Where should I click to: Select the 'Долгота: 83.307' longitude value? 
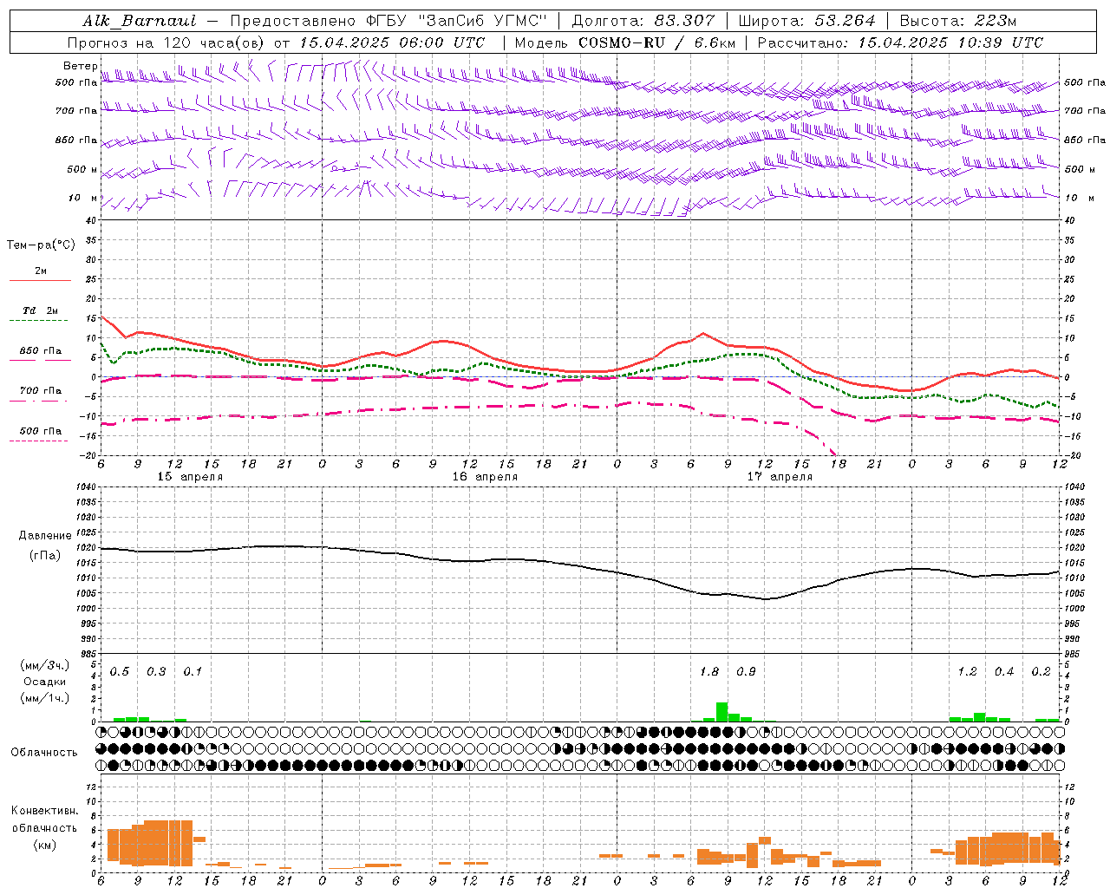point(643,21)
